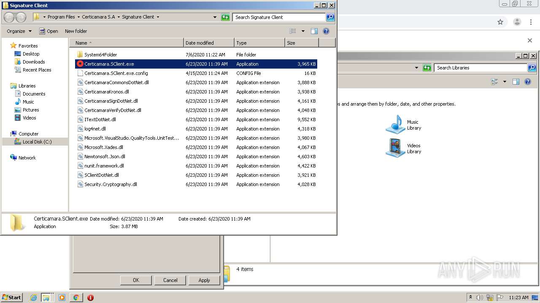Select Microsoft.Xades.dll file
The image size is (540, 303).
(x=104, y=147)
